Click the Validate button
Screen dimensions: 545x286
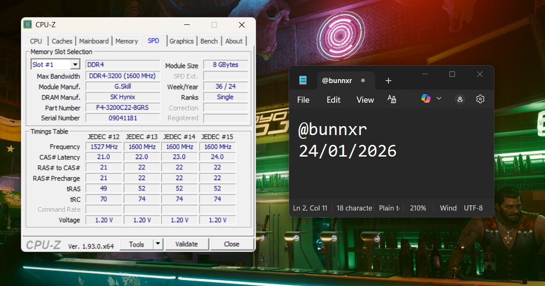[187, 244]
